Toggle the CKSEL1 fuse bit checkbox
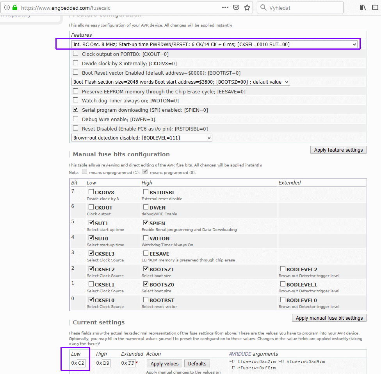The image size is (381, 374). [x=91, y=285]
